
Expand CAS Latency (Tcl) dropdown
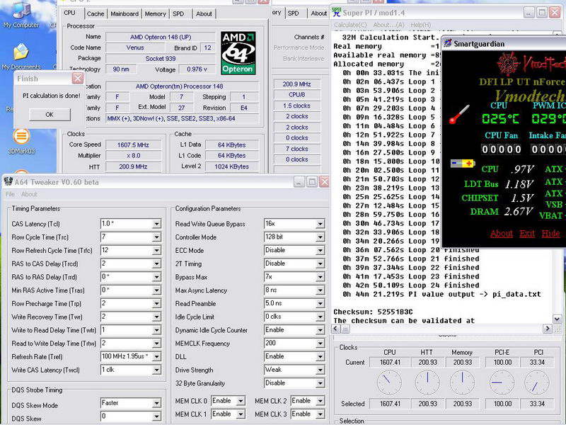point(156,224)
